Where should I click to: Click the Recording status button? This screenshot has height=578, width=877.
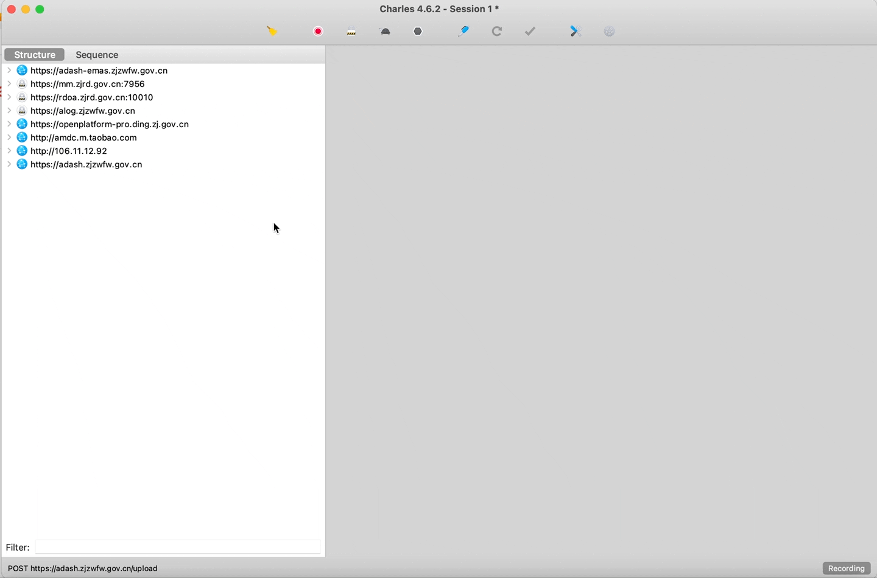pyautogui.click(x=847, y=568)
